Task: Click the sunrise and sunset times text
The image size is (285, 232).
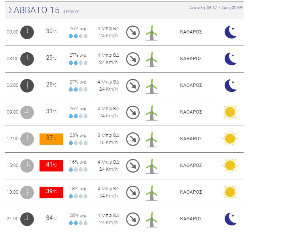Action: (x=215, y=8)
